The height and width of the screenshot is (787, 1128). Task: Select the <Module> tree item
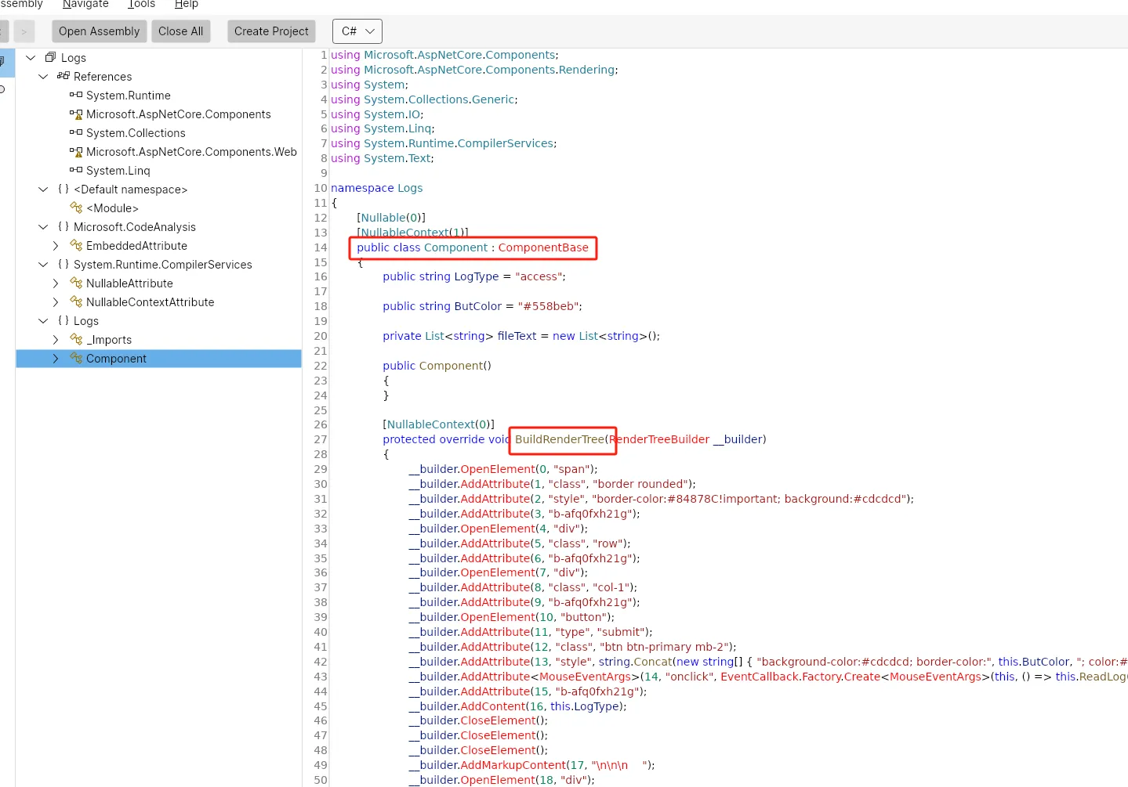[x=112, y=208]
